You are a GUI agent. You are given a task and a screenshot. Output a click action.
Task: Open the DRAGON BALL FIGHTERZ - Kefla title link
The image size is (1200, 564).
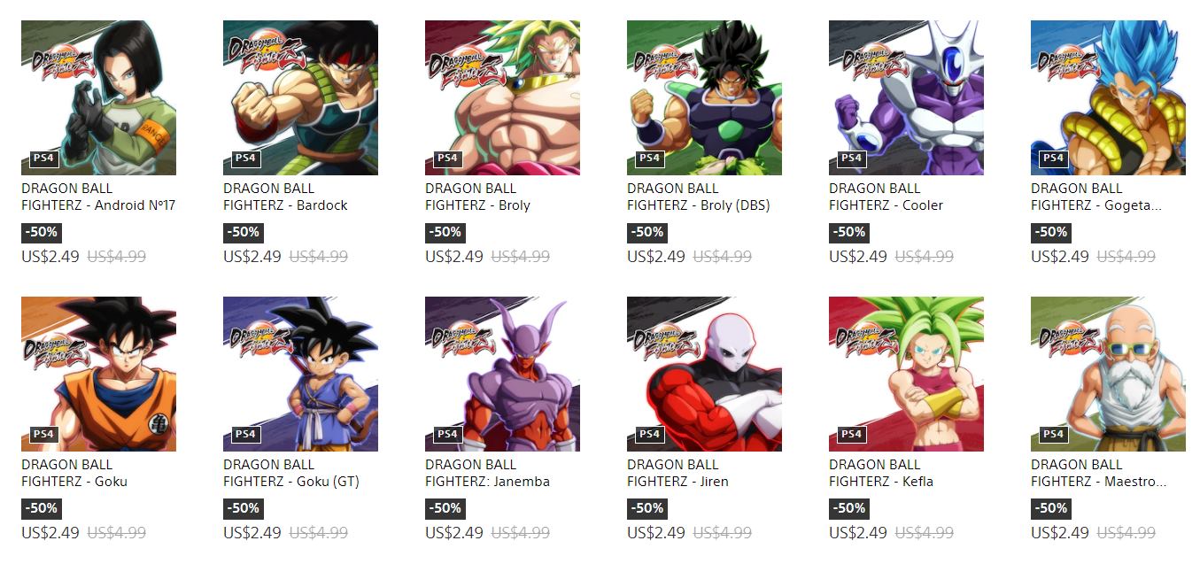[x=881, y=473]
